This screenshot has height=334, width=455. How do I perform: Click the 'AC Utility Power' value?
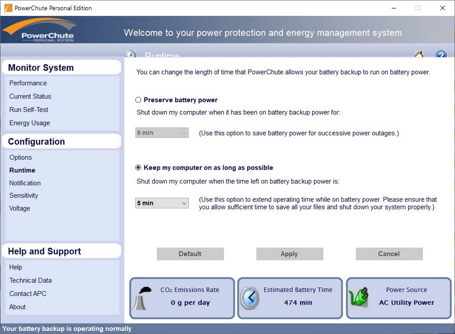pos(406,303)
